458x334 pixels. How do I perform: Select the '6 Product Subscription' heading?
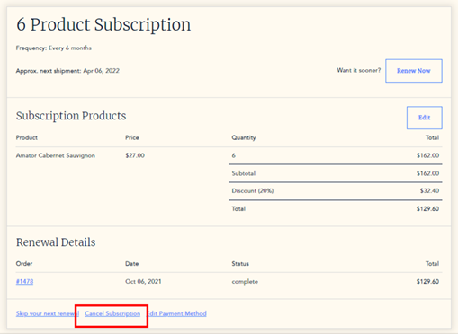(x=103, y=24)
